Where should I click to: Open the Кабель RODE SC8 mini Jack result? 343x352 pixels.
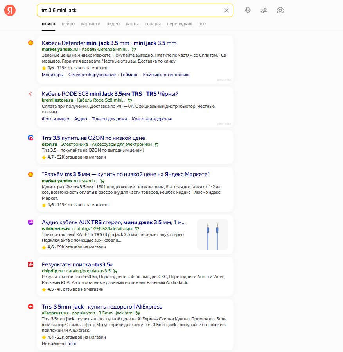coord(110,94)
